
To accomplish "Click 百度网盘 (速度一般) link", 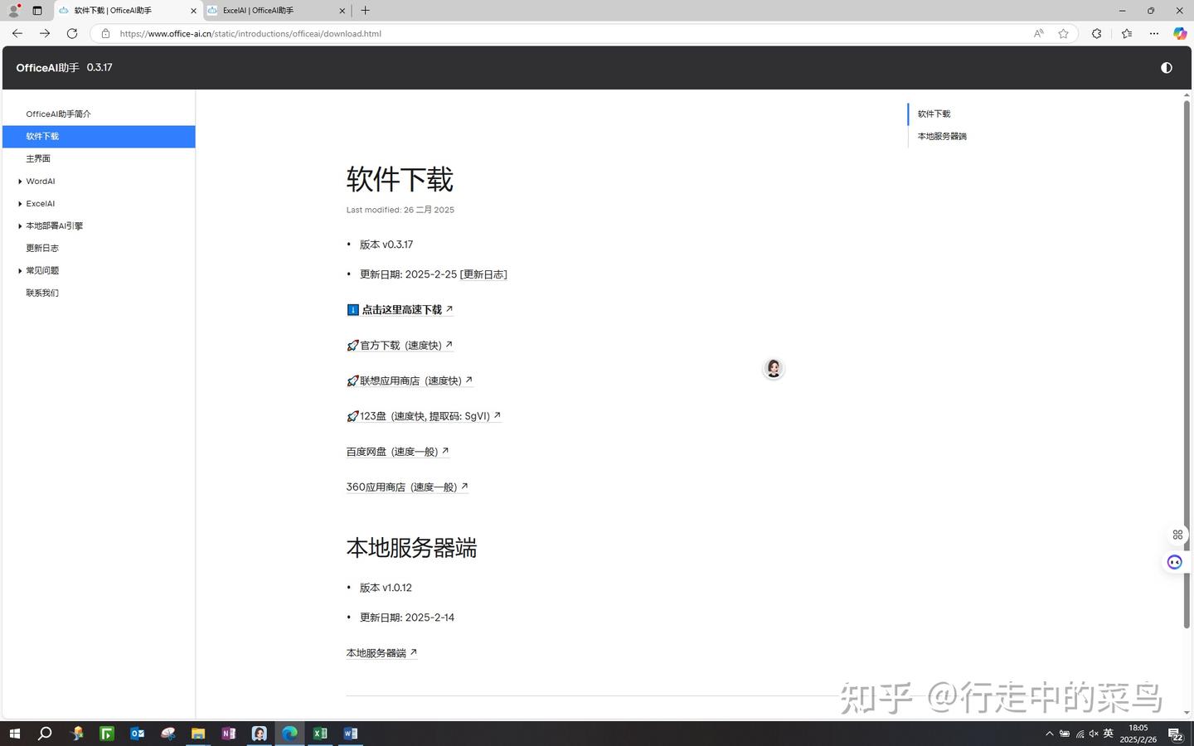I will tap(398, 452).
